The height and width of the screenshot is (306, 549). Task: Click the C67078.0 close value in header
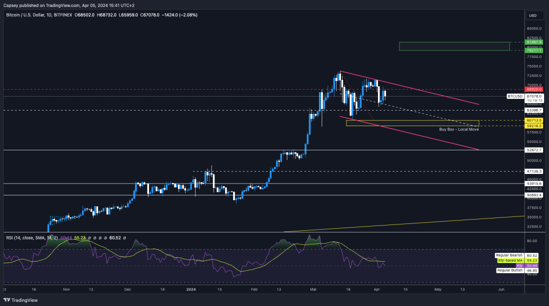coord(150,15)
